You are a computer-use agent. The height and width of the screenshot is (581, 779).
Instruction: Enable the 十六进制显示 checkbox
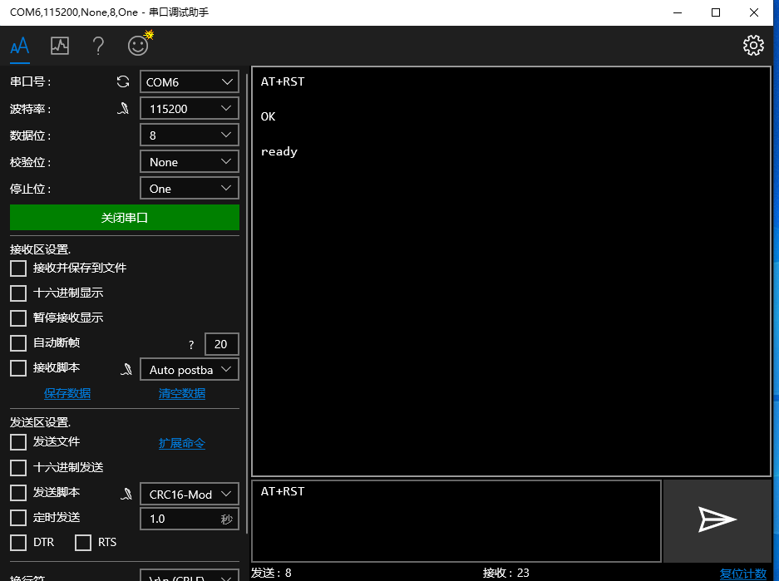click(17, 293)
